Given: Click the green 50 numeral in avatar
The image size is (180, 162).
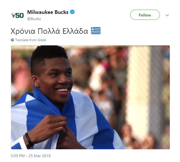Looking at the screenshot, I should pos(20,16).
